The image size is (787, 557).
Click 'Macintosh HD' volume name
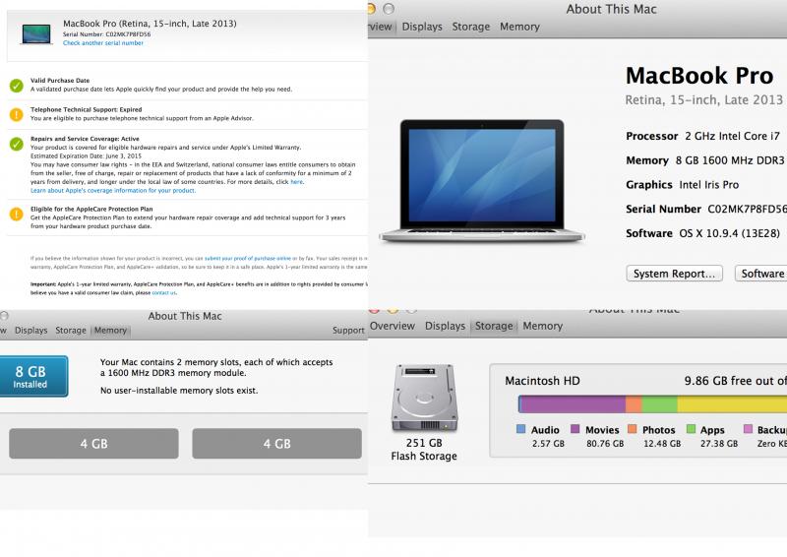coord(542,381)
